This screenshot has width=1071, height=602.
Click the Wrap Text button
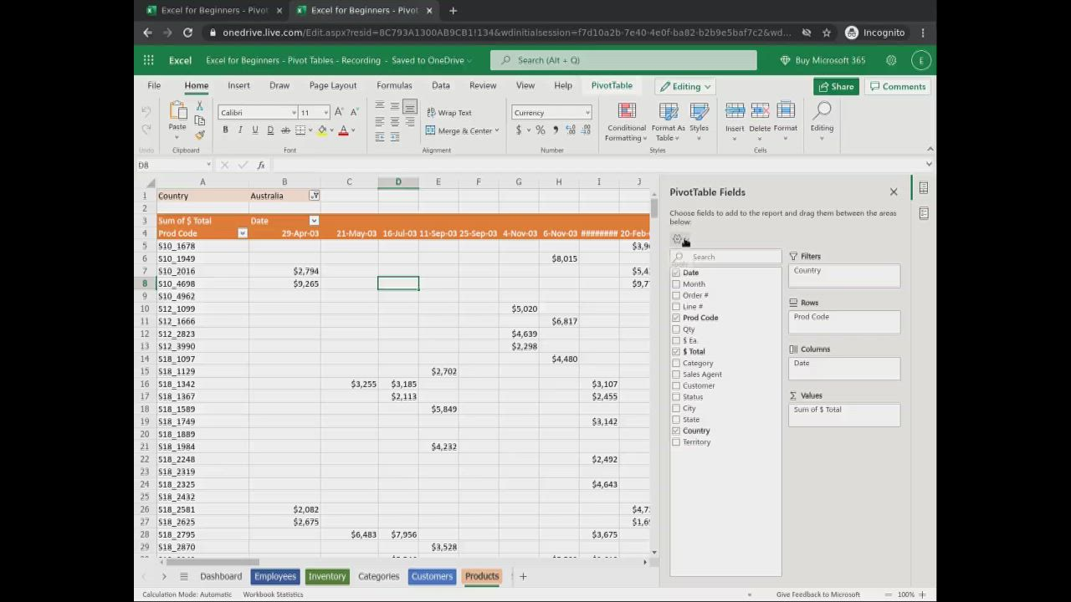pyautogui.click(x=449, y=113)
